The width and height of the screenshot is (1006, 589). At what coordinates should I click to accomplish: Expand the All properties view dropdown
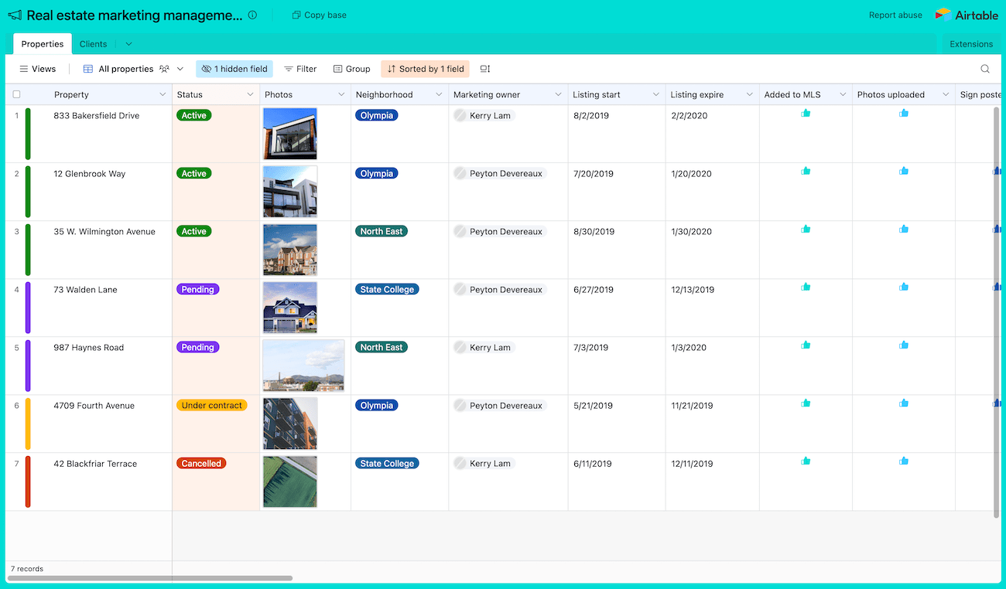pyautogui.click(x=180, y=69)
